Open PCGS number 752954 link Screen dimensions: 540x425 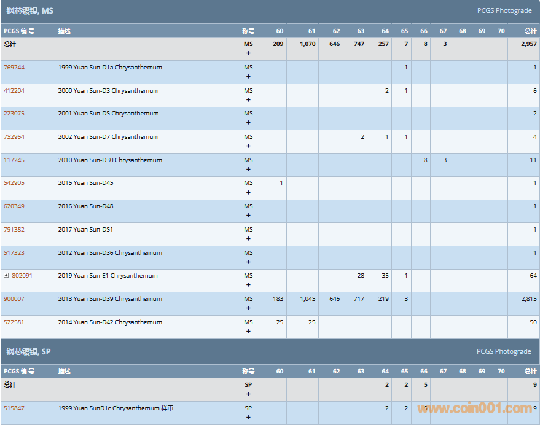[x=14, y=137]
